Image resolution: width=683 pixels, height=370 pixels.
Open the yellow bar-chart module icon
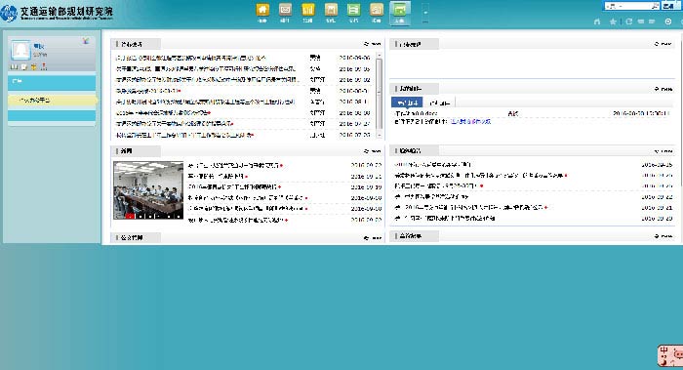pyautogui.click(x=308, y=10)
